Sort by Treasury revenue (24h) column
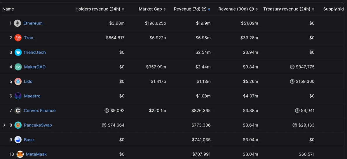This screenshot has width=347, height=159. coord(313,9)
